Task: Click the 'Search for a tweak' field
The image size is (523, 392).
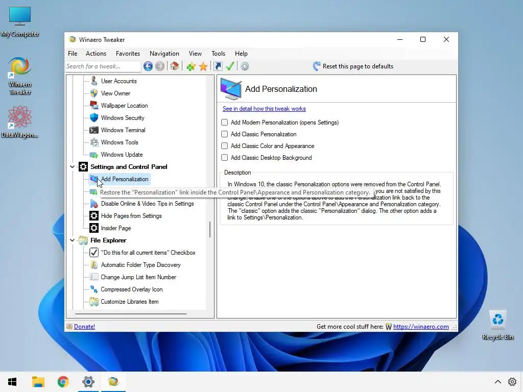Action: pyautogui.click(x=103, y=66)
